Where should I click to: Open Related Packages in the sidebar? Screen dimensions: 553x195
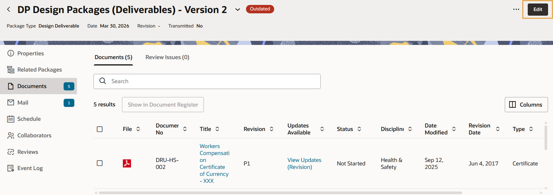click(x=39, y=70)
